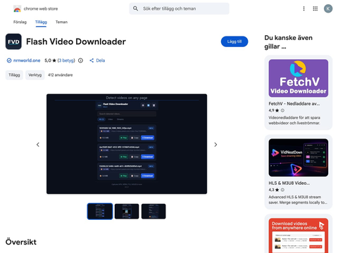
Task: Add the extension with Lägg till
Action: click(x=234, y=41)
